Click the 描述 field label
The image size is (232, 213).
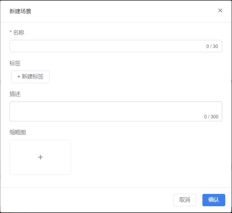[x=15, y=94]
